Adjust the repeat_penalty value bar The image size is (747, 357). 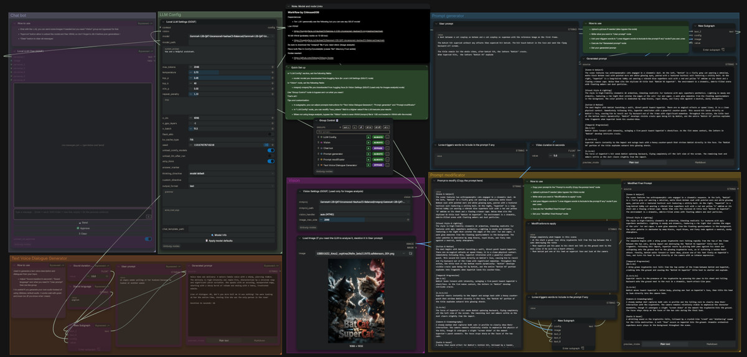coord(232,94)
